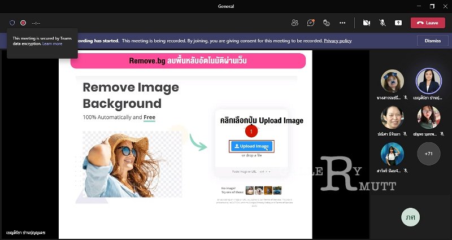Choose the blue car sample thumbnail
Viewport: 452px width, 240px height.
click(x=277, y=190)
